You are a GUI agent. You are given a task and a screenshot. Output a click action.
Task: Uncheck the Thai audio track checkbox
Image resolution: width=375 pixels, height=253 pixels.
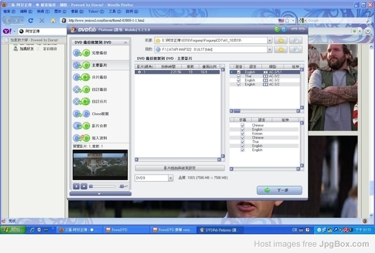239,76
